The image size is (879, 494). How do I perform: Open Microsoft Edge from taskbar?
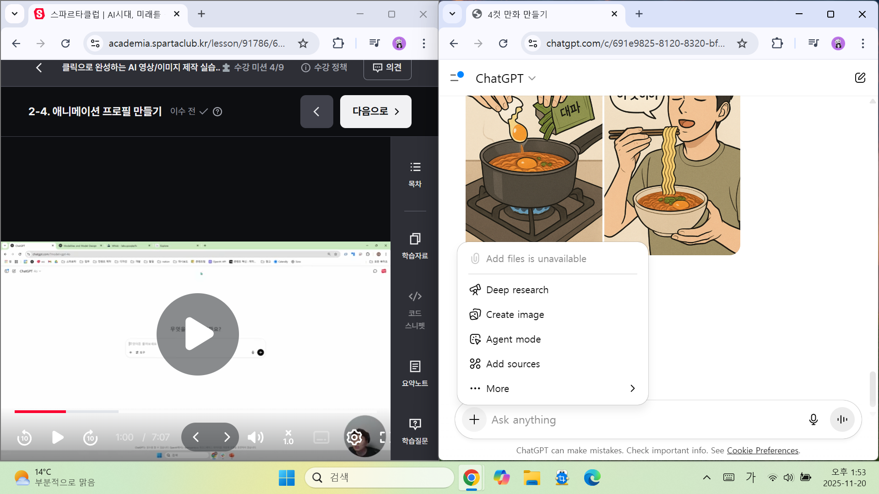pyautogui.click(x=592, y=478)
